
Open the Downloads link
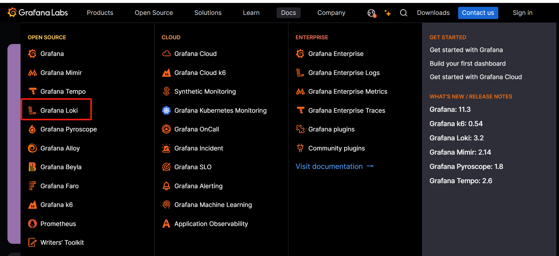pyautogui.click(x=433, y=13)
